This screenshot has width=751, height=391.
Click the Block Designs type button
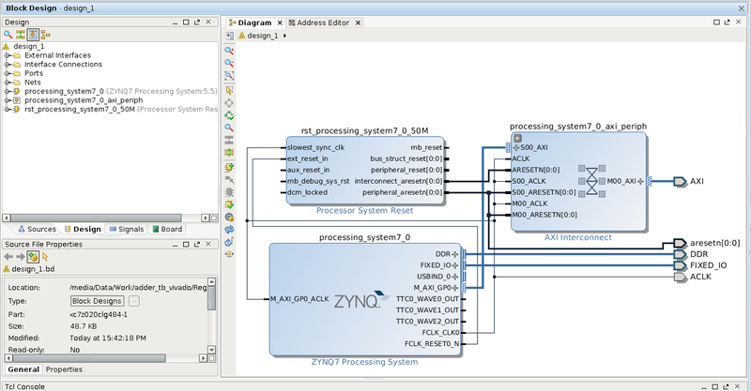[97, 301]
